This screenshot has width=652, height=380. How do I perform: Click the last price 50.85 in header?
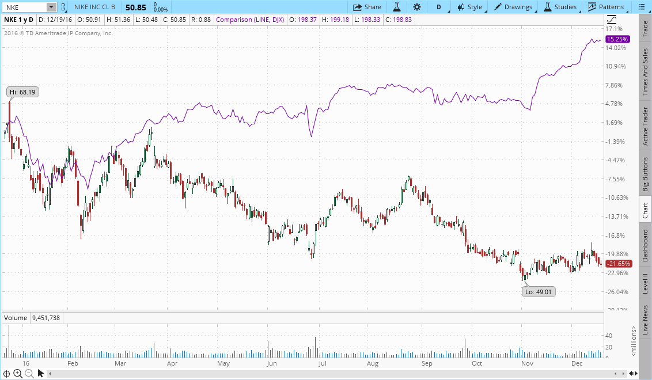(x=136, y=7)
